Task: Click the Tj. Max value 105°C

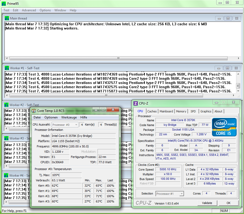Action: [x=66, y=175]
